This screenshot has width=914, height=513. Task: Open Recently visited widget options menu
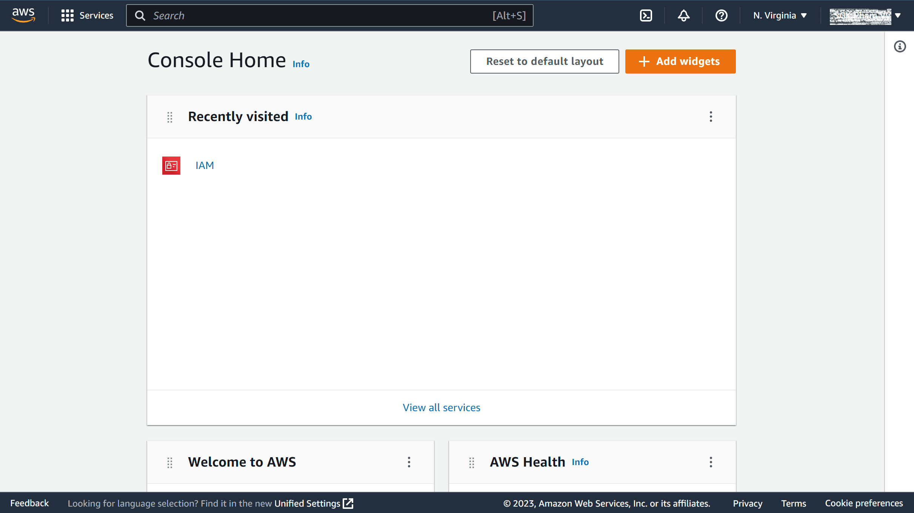(711, 117)
